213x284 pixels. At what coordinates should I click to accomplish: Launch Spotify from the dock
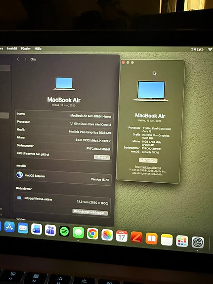64,231
